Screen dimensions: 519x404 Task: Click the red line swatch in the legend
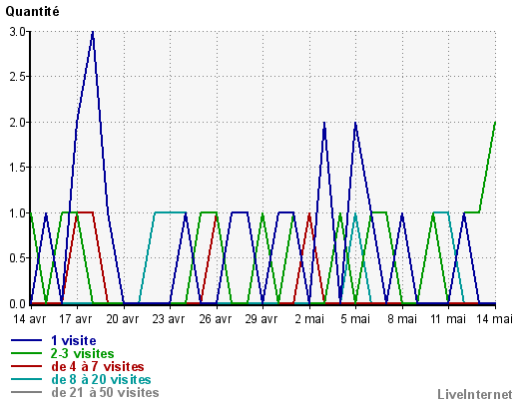coord(26,366)
